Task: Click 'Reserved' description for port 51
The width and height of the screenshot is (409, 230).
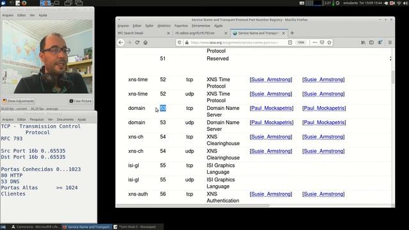Action: (217, 59)
